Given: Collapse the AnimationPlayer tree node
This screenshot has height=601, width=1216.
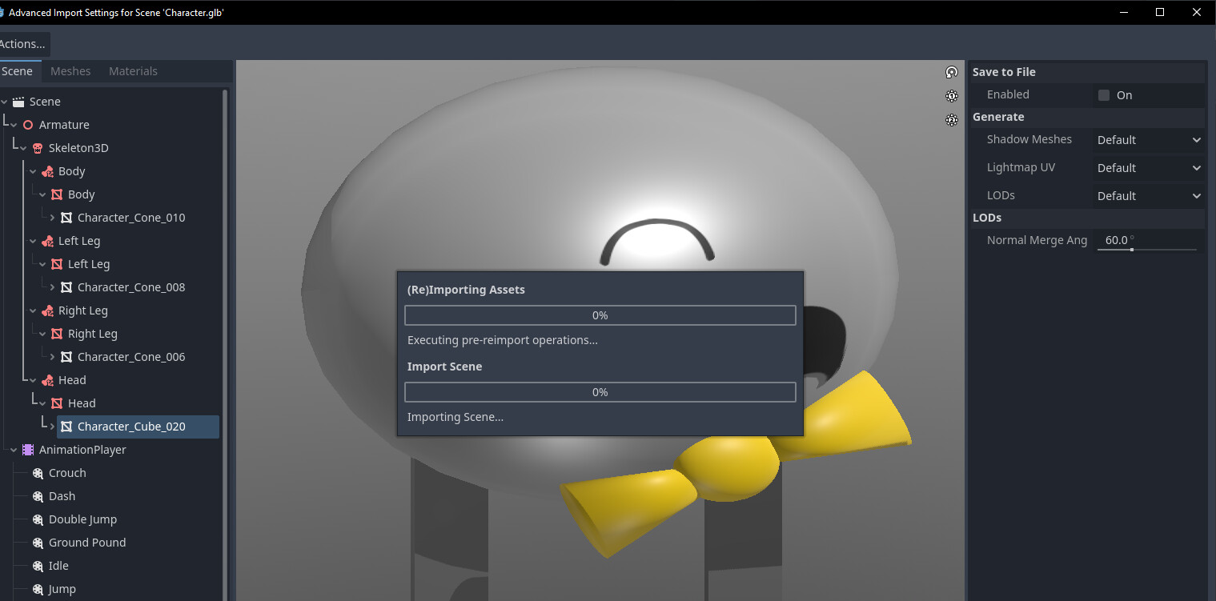Looking at the screenshot, I should (14, 450).
